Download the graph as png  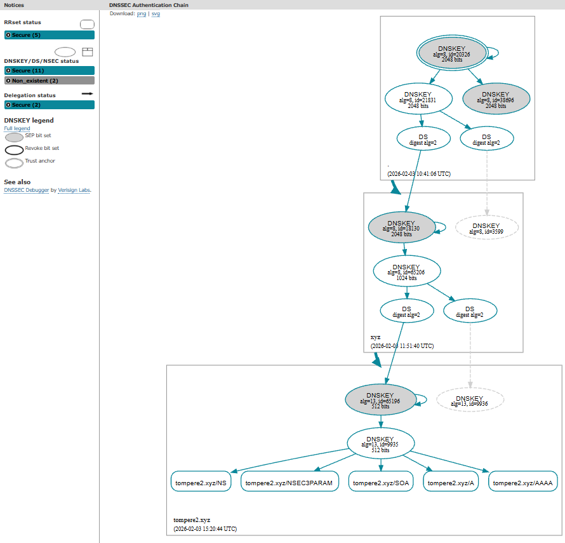point(141,13)
